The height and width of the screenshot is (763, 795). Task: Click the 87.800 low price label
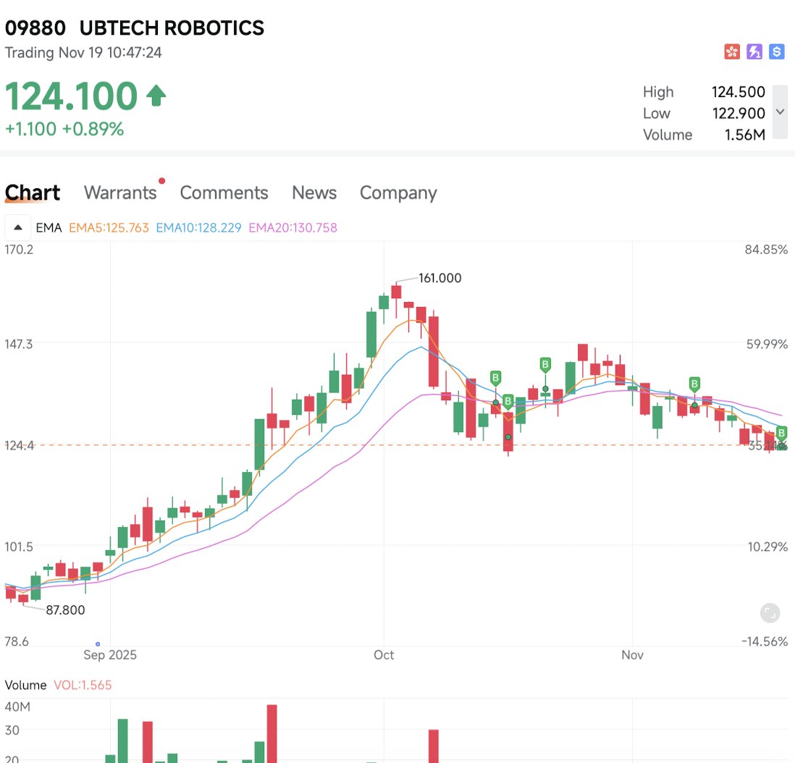pyautogui.click(x=65, y=610)
